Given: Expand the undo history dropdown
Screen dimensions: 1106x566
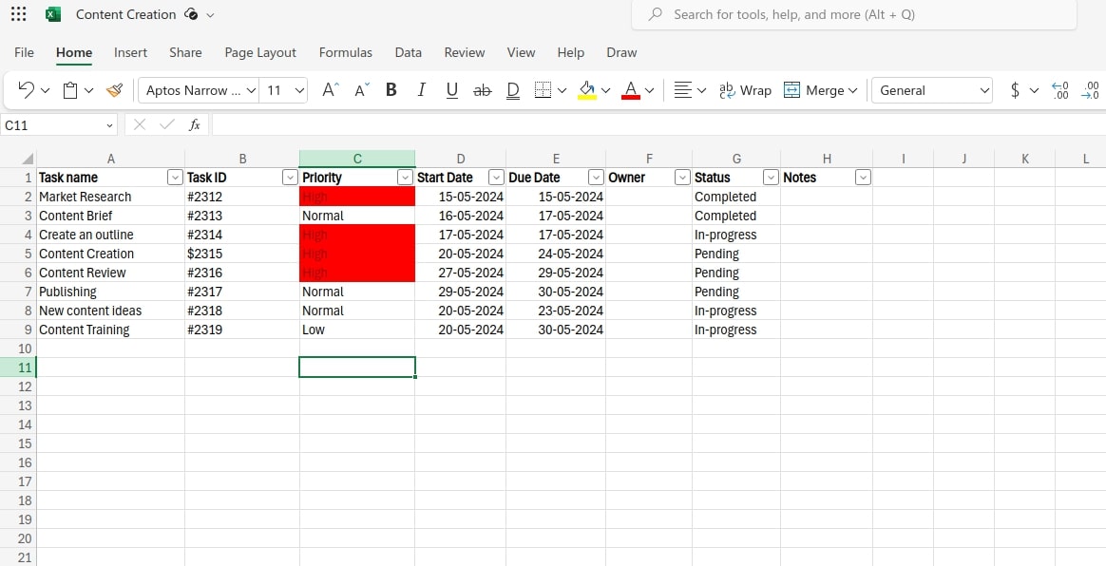Looking at the screenshot, I should click(46, 90).
